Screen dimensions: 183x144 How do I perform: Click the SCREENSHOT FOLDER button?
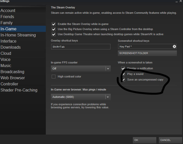[147, 53]
